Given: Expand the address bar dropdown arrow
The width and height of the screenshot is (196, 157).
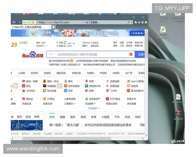Looking at the screenshot, I should click(84, 23).
